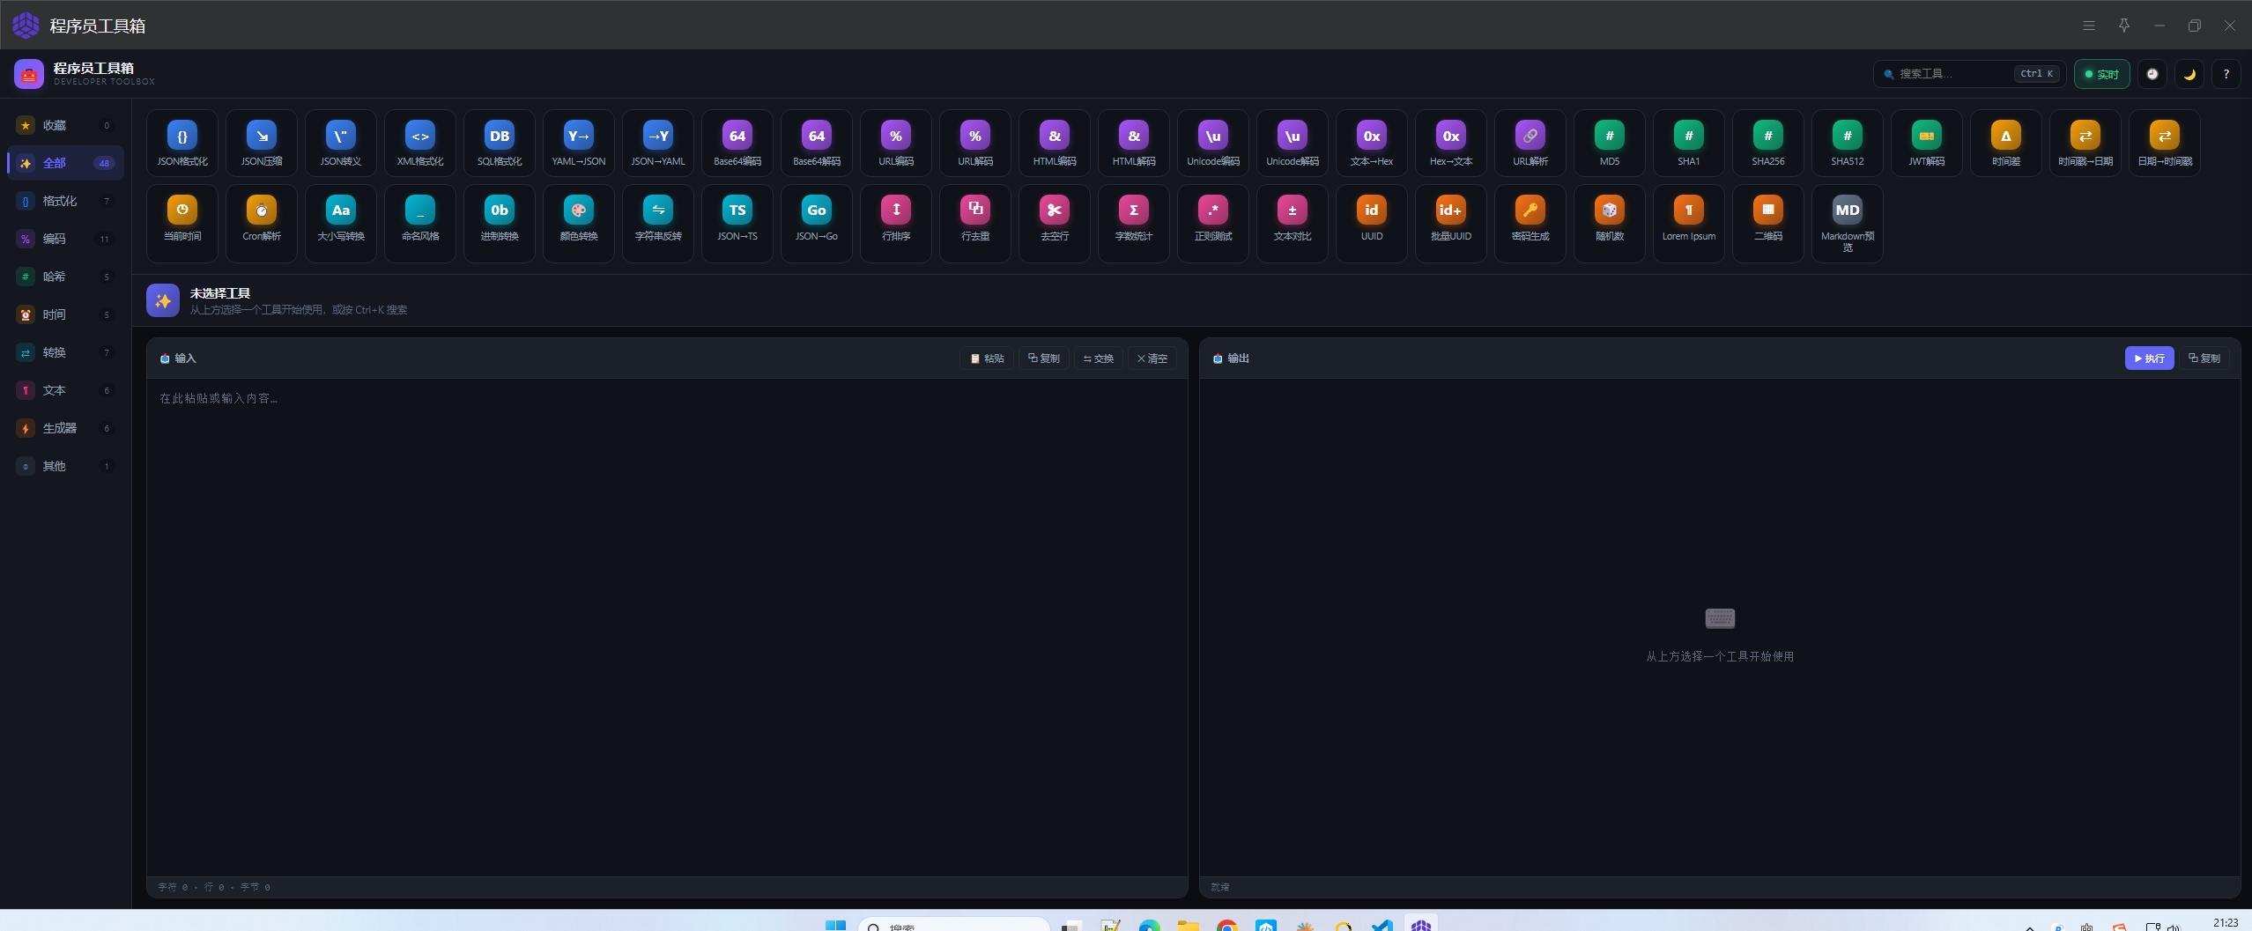Click the 清空 clear input button
The height and width of the screenshot is (931, 2252).
pos(1152,358)
